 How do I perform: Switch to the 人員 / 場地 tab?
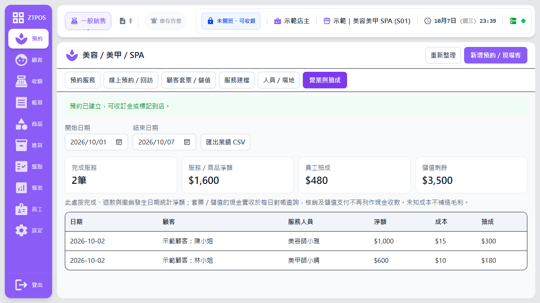point(279,80)
